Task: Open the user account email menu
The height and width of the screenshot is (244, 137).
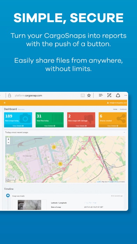Action: coord(117,103)
